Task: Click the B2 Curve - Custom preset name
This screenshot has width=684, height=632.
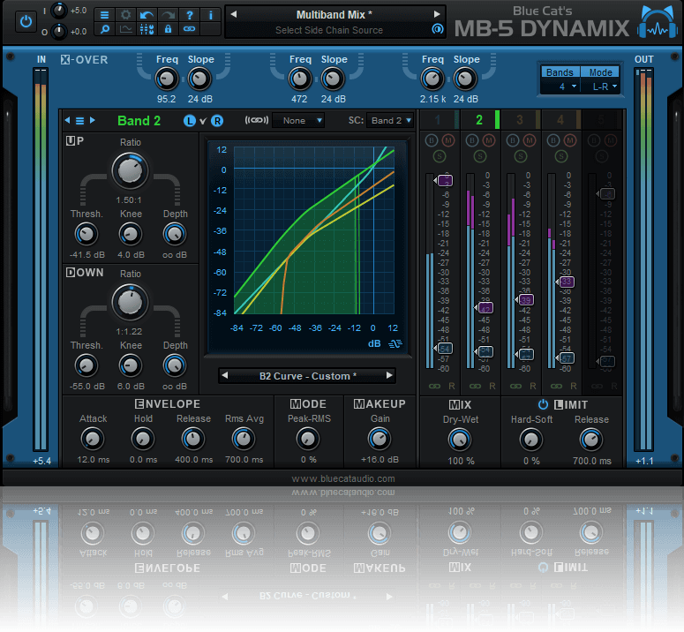Action: click(x=307, y=376)
